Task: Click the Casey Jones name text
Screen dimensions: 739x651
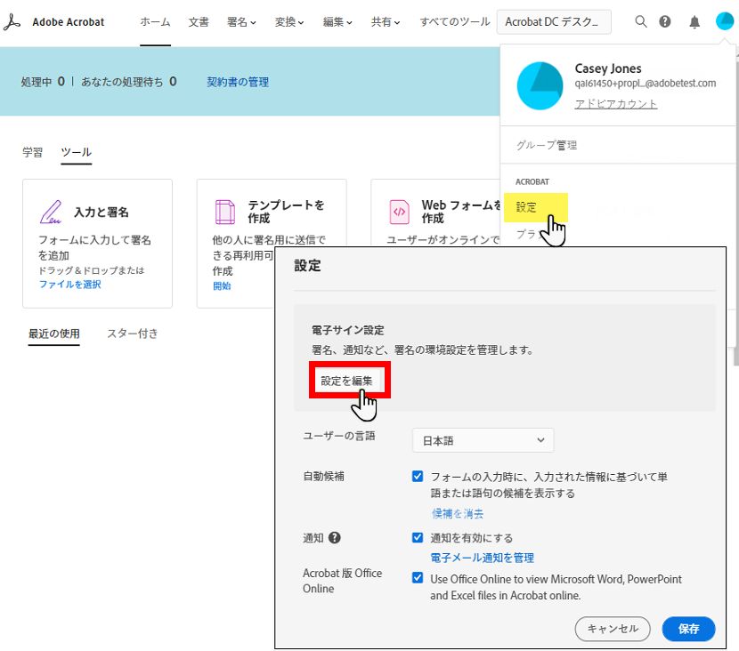Action: (608, 68)
